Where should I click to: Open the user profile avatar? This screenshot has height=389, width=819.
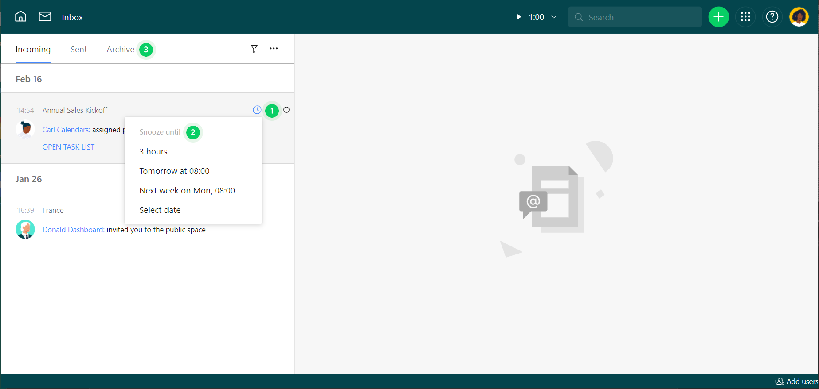click(x=799, y=17)
